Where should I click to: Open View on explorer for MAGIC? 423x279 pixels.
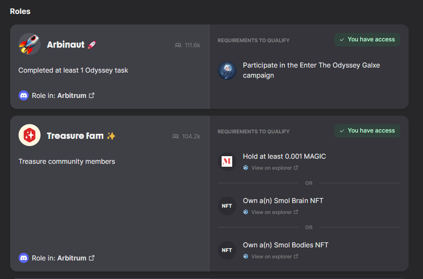271,168
